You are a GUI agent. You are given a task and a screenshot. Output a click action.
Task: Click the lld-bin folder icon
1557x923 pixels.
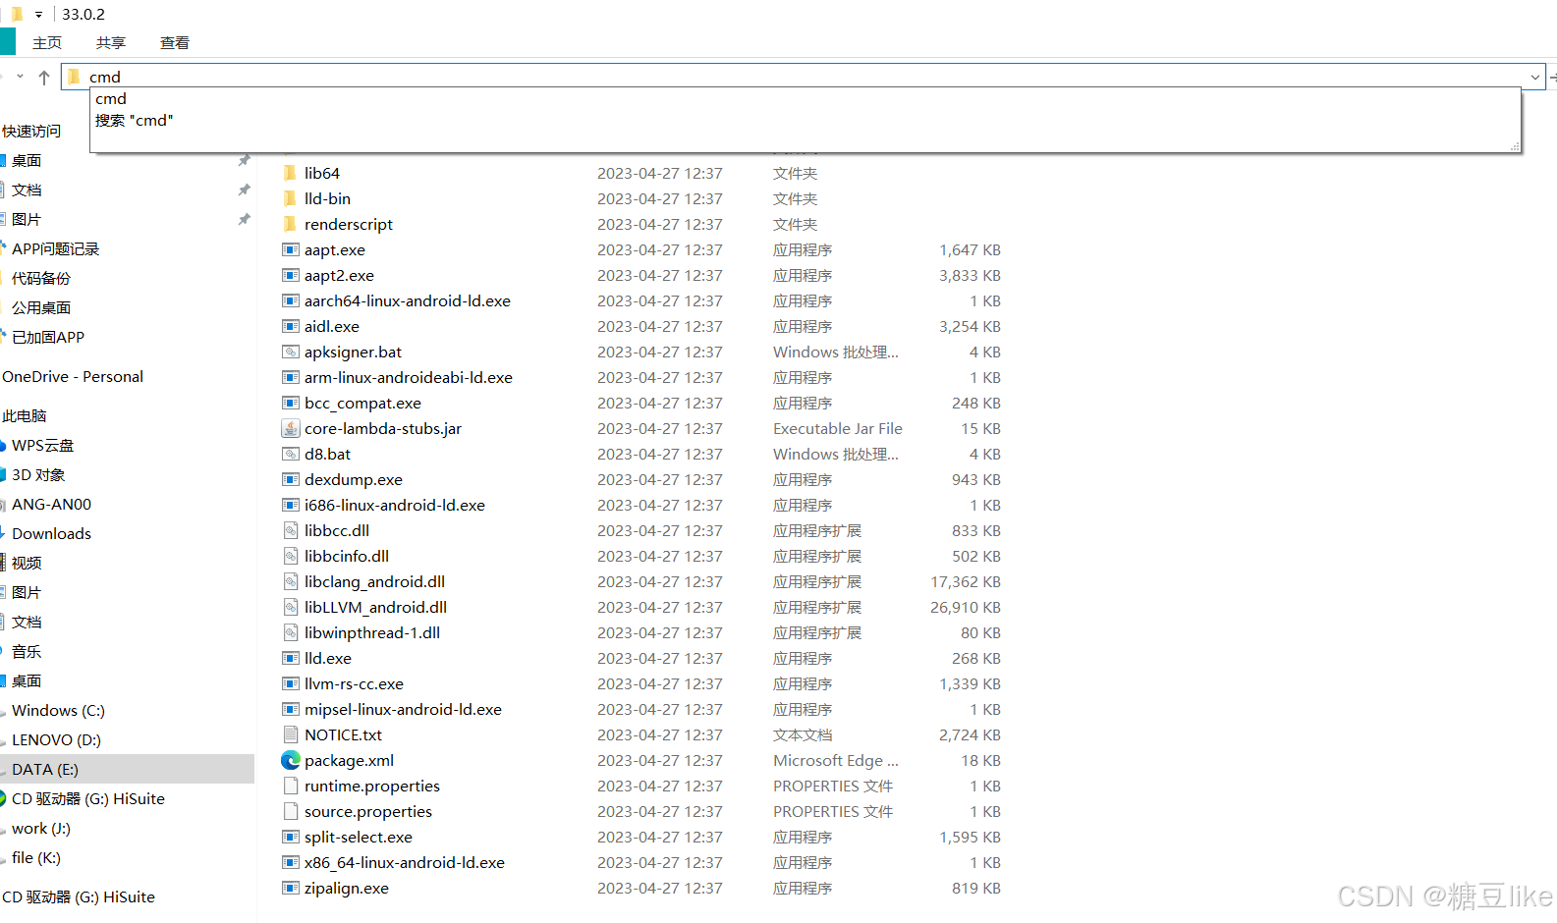(290, 199)
